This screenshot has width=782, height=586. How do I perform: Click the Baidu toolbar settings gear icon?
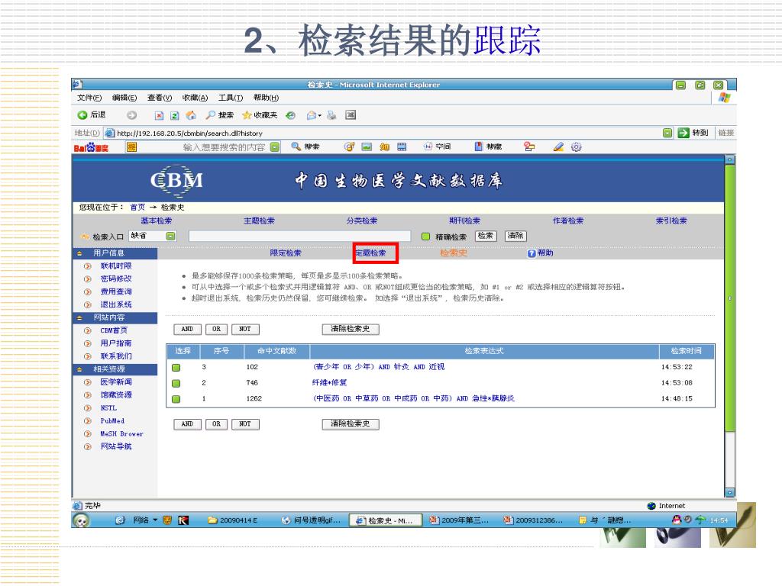pyautogui.click(x=576, y=146)
